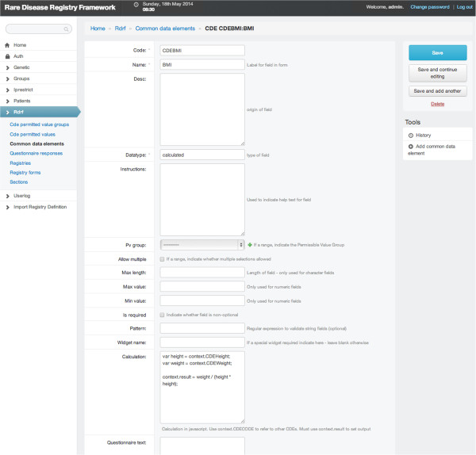This screenshot has width=476, height=455.
Task: Click the Change password link
Action: (x=429, y=7)
